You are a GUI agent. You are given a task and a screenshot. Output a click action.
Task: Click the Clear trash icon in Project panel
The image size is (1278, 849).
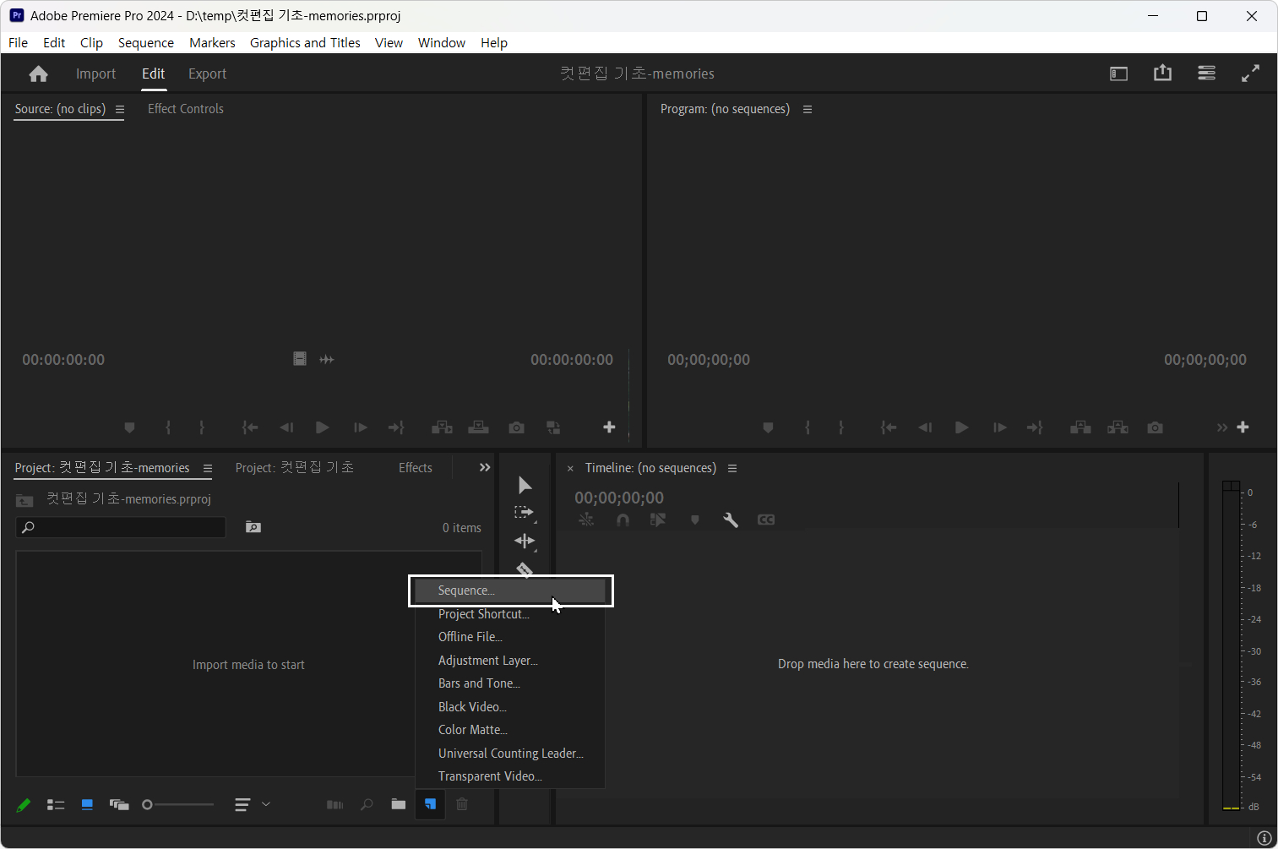coord(462,804)
